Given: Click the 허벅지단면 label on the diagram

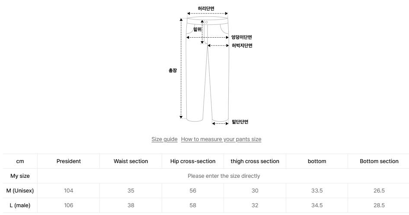Looking at the screenshot, I should [242, 45].
